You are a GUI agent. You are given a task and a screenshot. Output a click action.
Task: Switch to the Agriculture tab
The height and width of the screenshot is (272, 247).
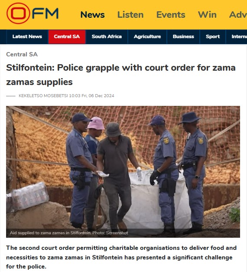147,36
